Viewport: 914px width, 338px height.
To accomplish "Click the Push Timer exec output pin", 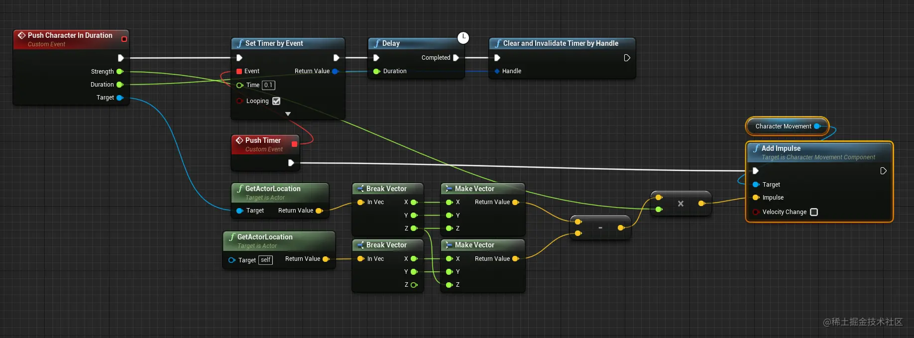I will click(x=291, y=163).
